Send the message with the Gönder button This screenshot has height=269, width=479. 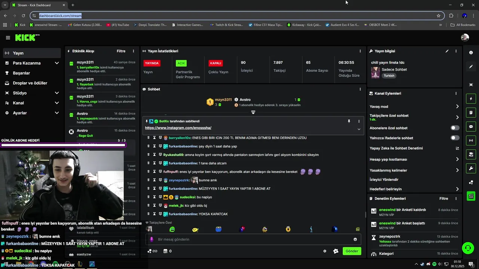pyautogui.click(x=352, y=251)
